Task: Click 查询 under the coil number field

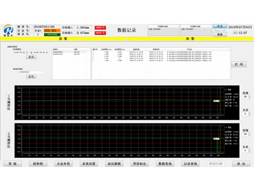Action: 31,76
